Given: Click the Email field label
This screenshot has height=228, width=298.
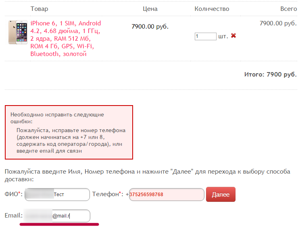Looking at the screenshot, I should coord(13,216).
